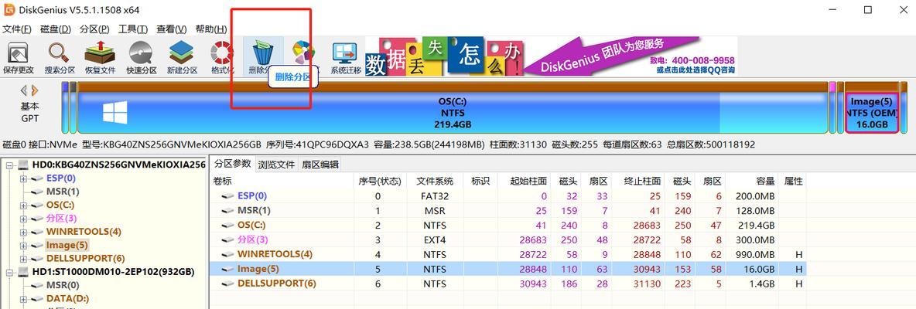
Task: Click drive icon beside ESP(0) table row
Action: pyautogui.click(x=228, y=196)
